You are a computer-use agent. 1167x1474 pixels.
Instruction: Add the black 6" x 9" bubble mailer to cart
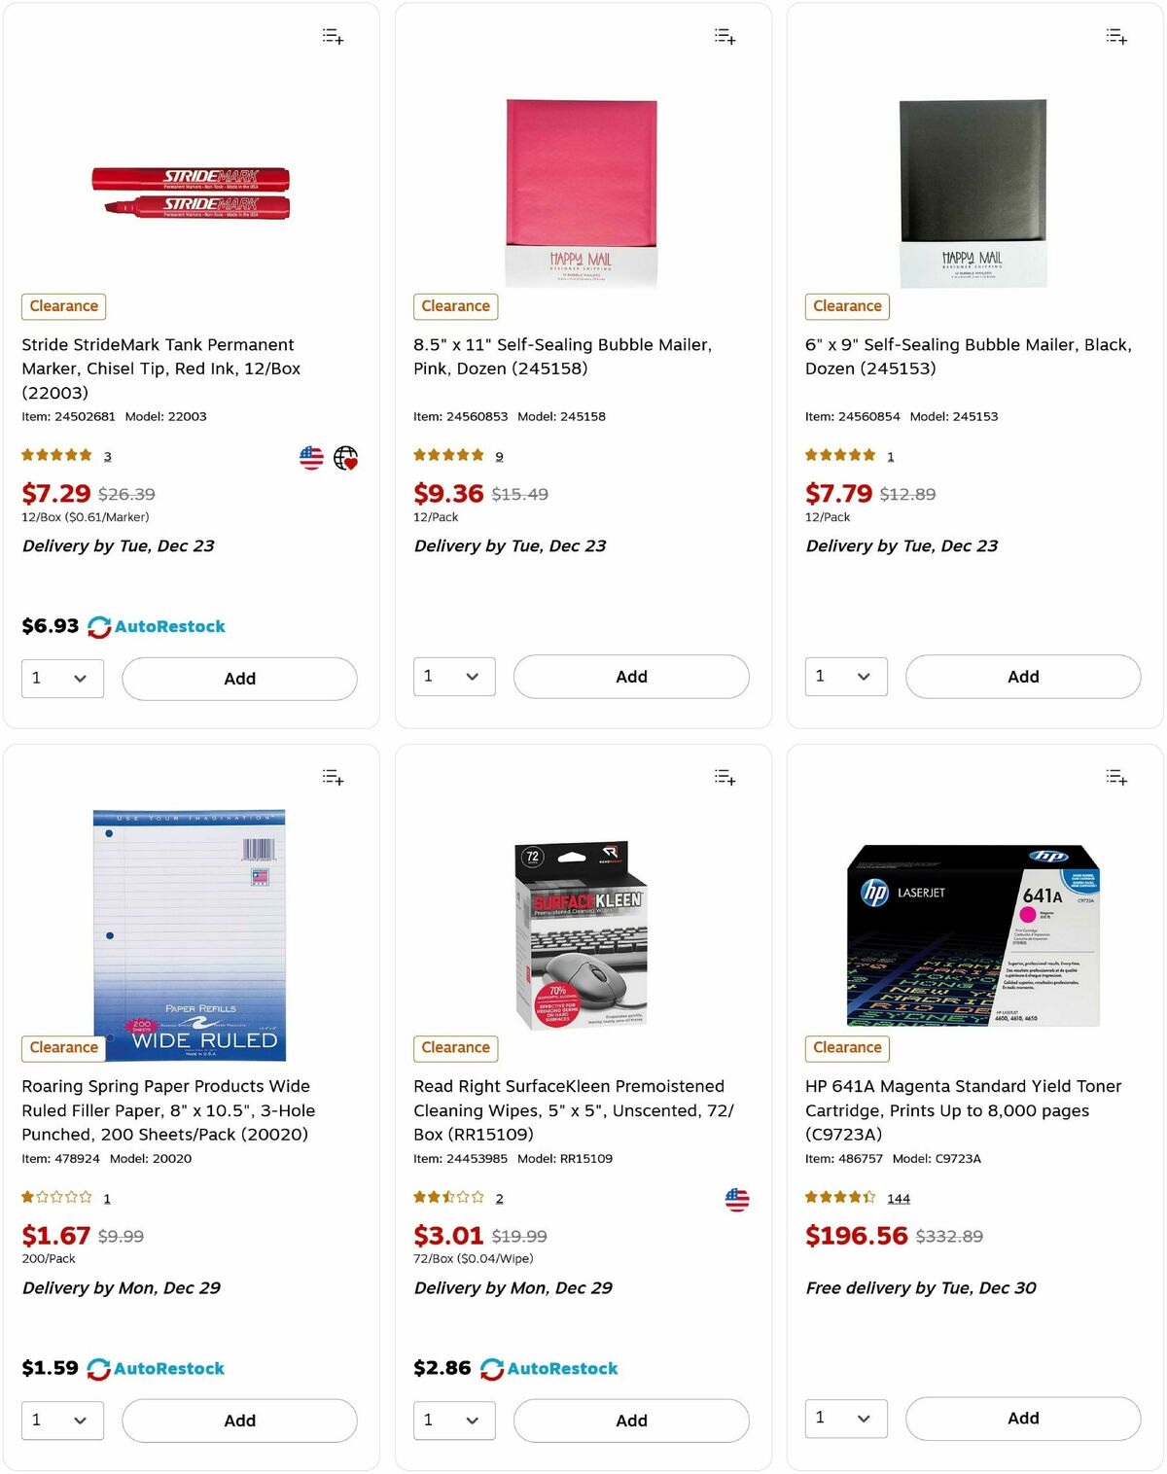click(1022, 676)
